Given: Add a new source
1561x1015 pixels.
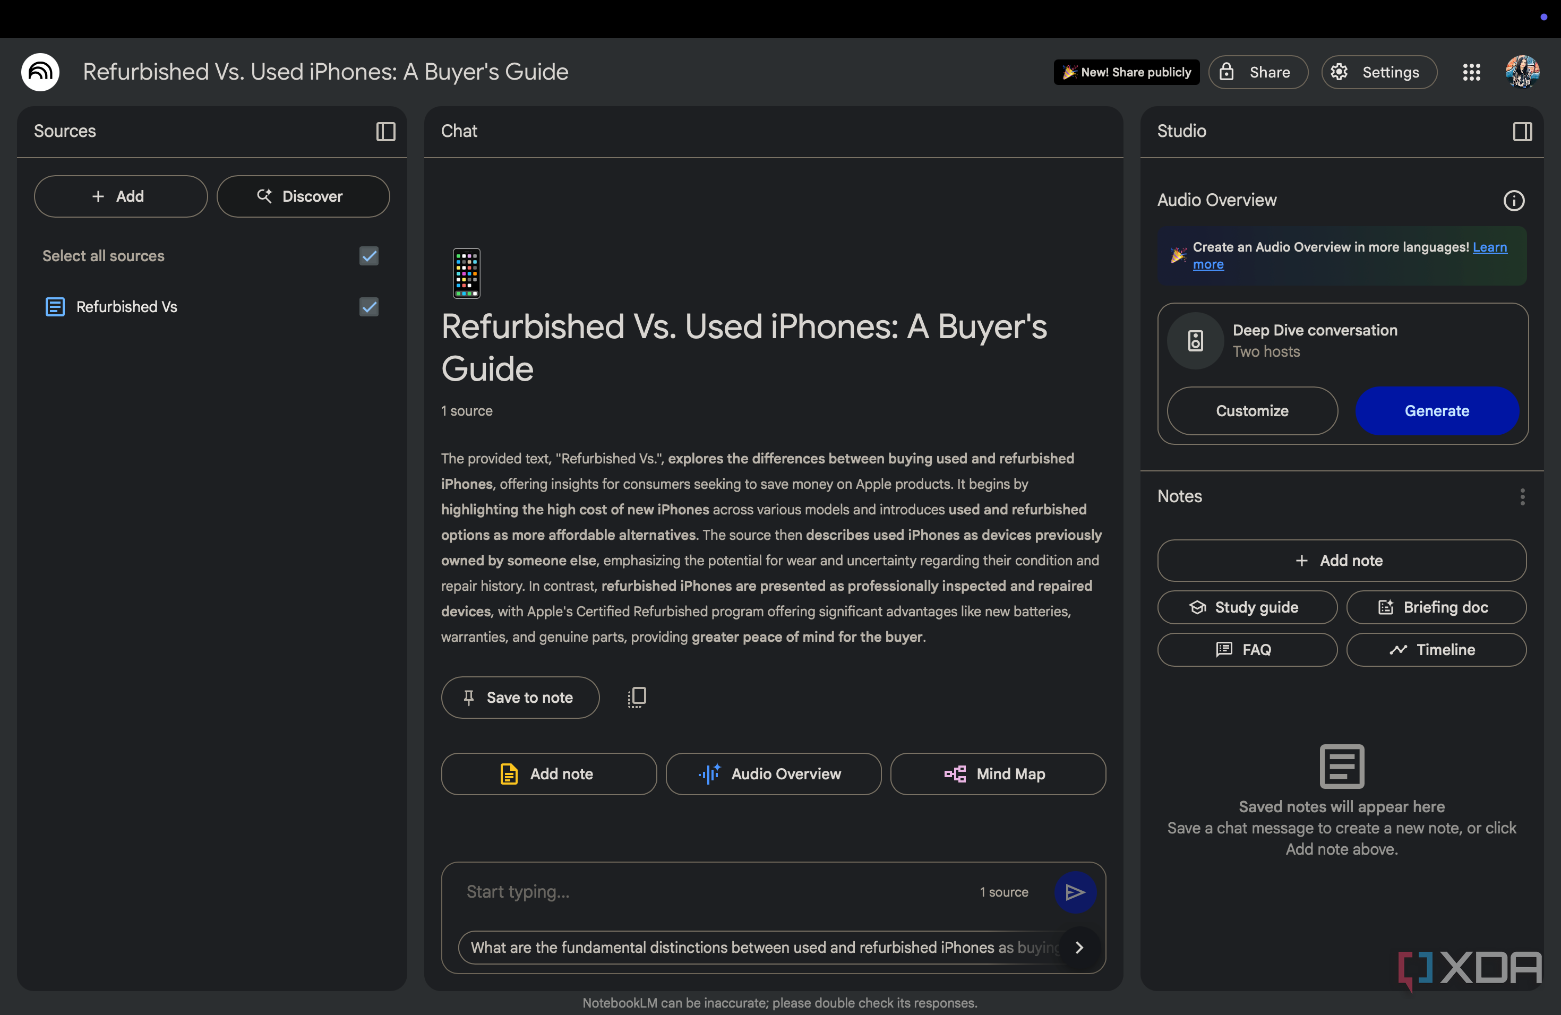Looking at the screenshot, I should 121,196.
